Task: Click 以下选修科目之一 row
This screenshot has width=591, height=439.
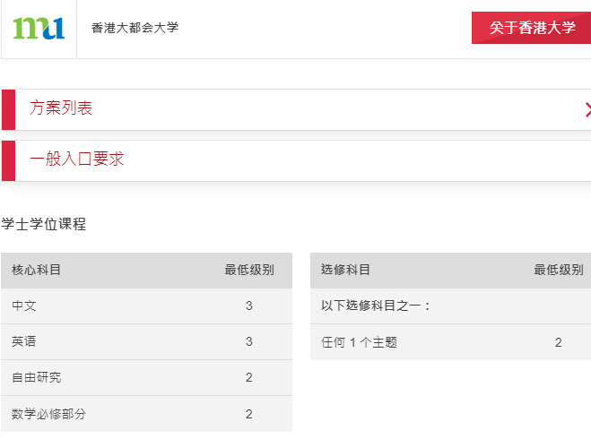Action: coord(450,306)
